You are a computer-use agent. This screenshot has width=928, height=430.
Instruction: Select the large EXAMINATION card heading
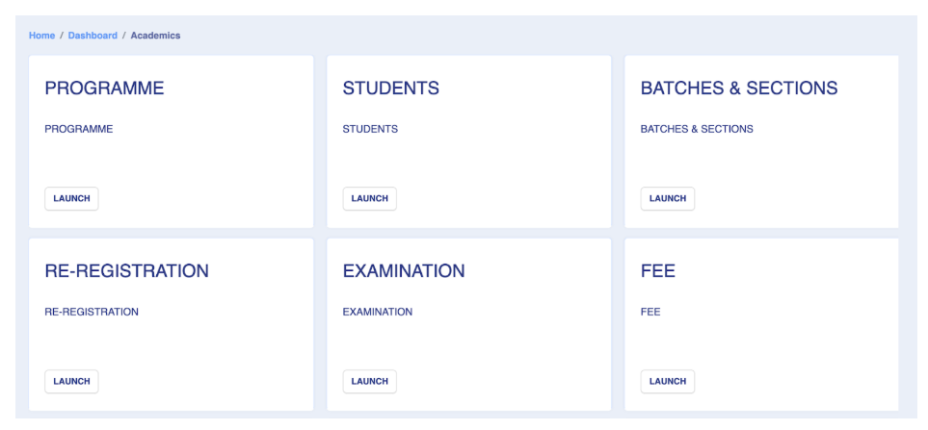pyautogui.click(x=403, y=271)
